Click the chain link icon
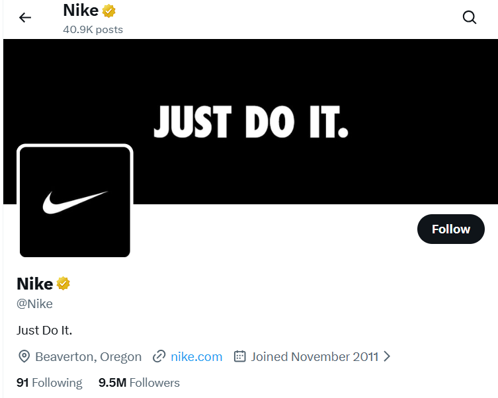 click(159, 357)
